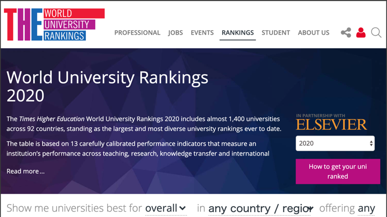Open the Jobs menu item
The image size is (387, 217).
176,33
